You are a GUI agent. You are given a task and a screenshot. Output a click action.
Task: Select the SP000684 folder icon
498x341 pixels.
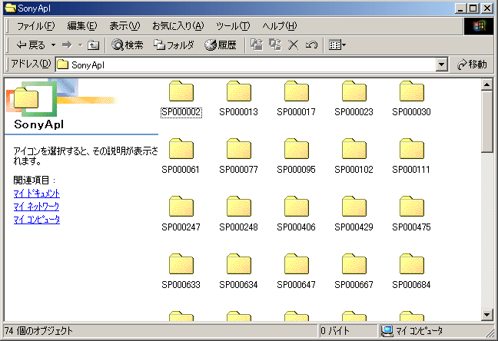[x=412, y=264]
